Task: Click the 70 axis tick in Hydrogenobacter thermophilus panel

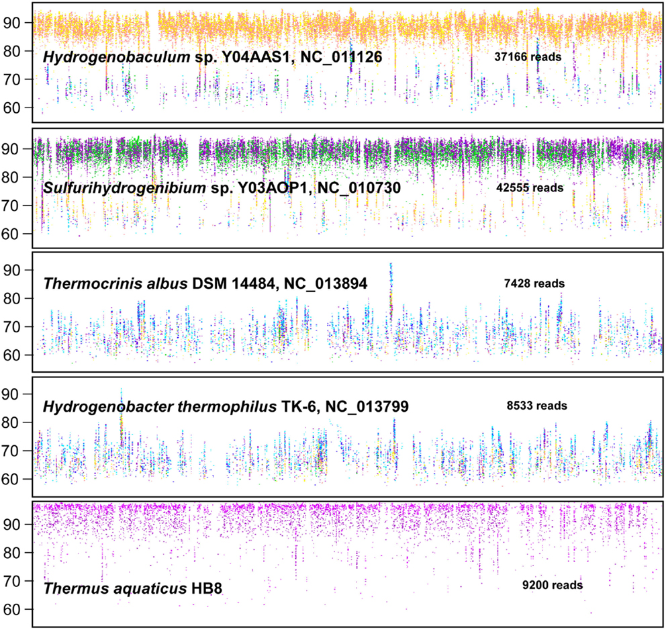Action: tap(11, 451)
